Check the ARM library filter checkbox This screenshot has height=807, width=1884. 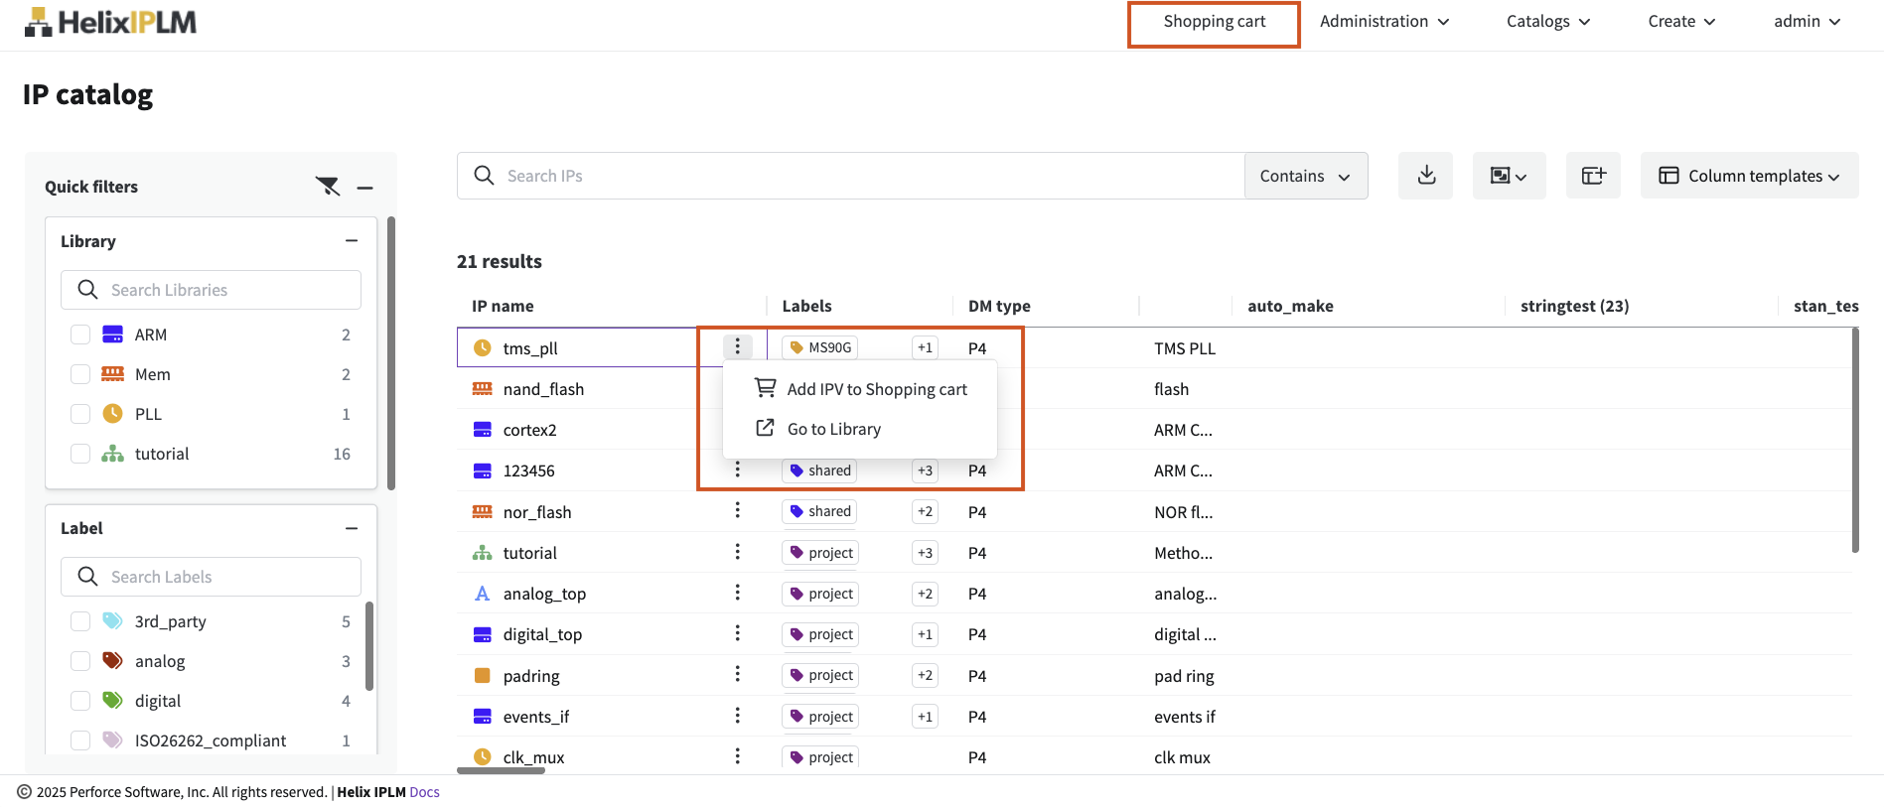pyautogui.click(x=80, y=335)
